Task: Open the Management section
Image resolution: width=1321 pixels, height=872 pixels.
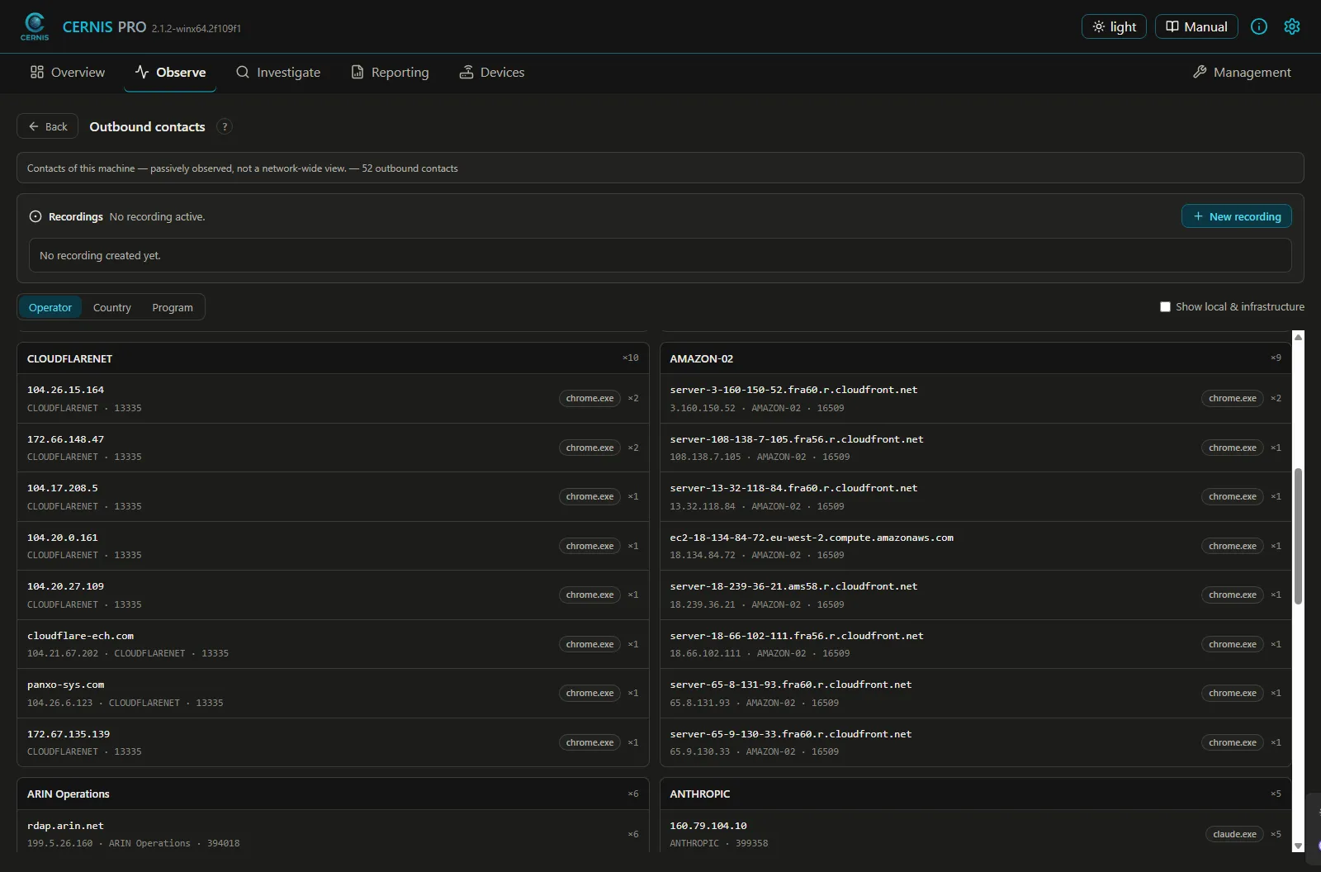Action: [x=1242, y=73]
